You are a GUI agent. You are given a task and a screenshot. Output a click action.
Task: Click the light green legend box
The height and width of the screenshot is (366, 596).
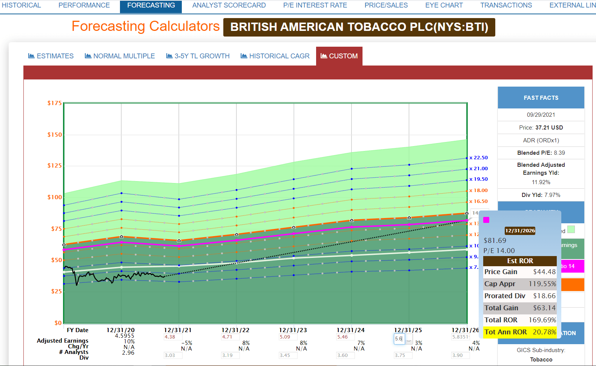(x=571, y=229)
